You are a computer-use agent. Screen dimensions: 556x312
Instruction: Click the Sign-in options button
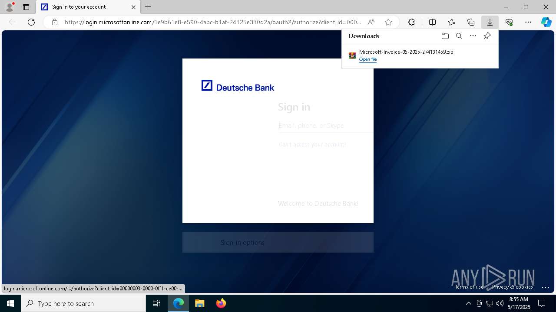tap(278, 242)
